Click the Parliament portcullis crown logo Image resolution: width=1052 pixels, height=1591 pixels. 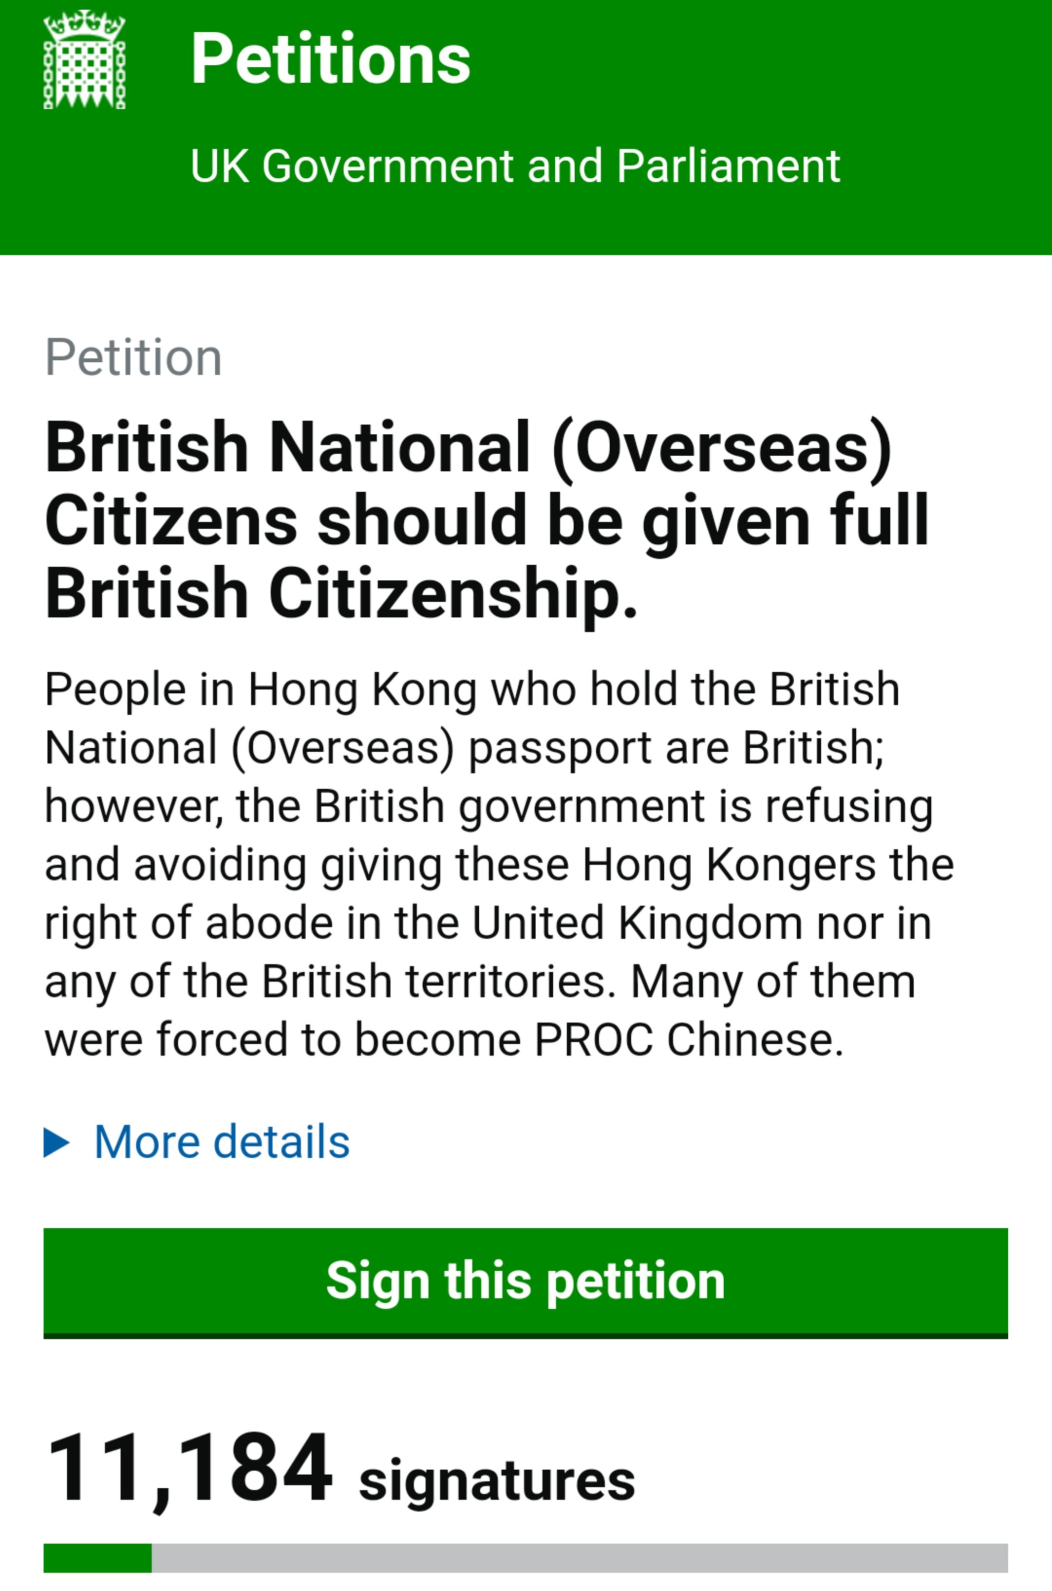tap(85, 59)
